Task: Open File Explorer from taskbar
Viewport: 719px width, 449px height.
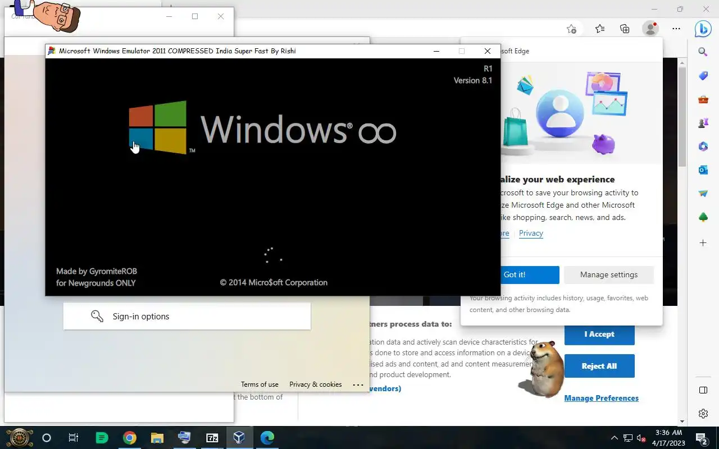Action: (x=157, y=438)
